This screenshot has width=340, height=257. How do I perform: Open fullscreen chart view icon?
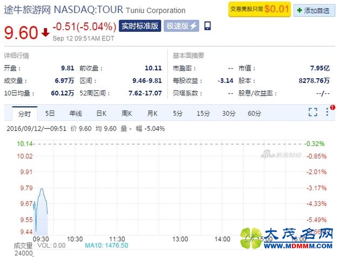pyautogui.click(x=313, y=112)
